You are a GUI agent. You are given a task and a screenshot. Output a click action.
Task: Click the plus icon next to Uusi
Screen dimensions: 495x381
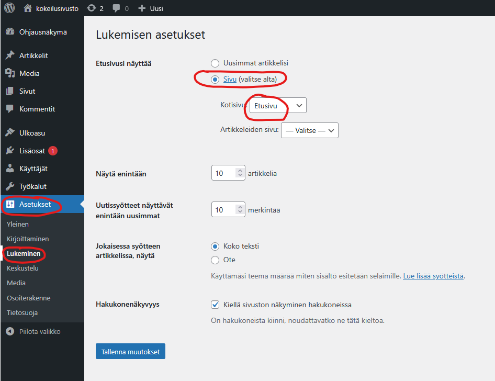pyautogui.click(x=142, y=8)
